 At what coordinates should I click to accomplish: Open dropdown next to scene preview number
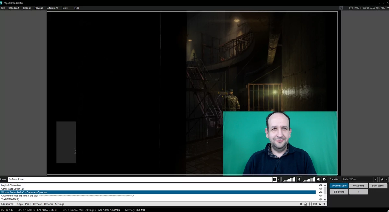[279, 179]
